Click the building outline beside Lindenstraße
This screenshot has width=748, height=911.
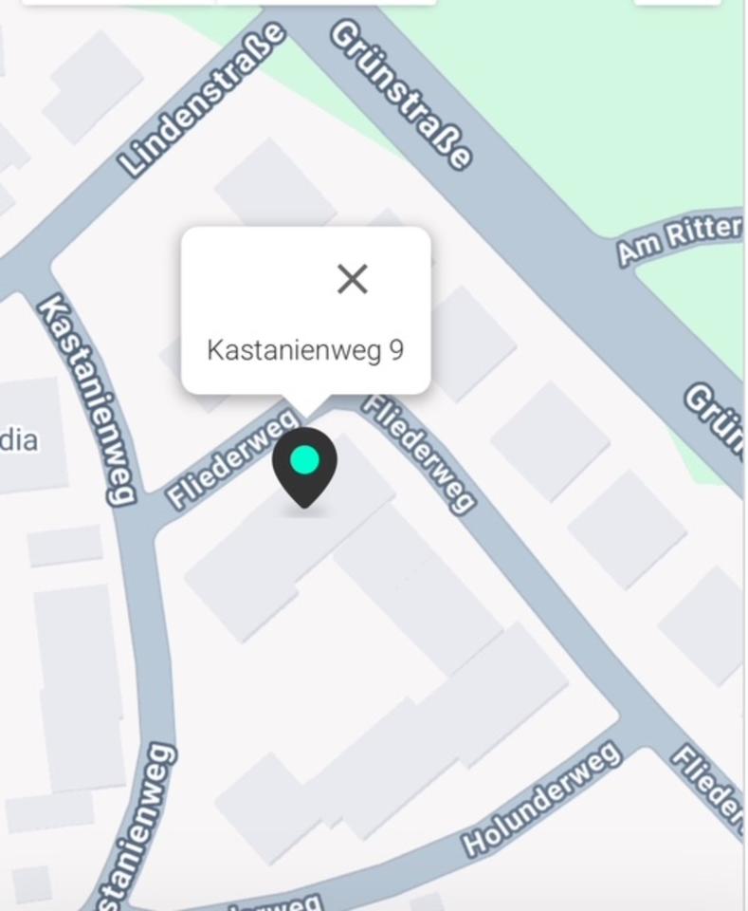pos(93,87)
